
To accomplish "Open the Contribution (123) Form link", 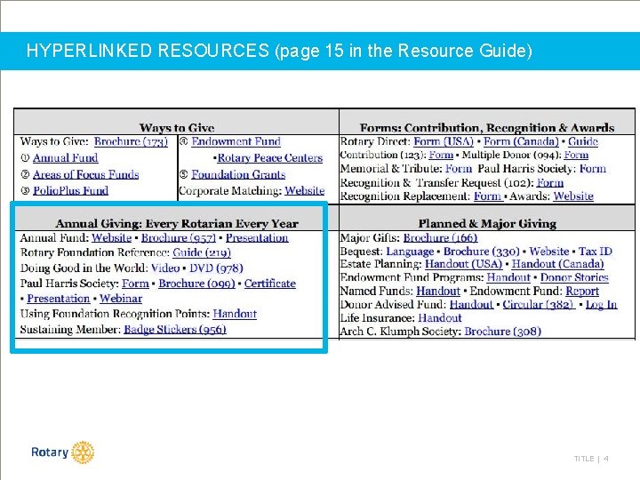I will [441, 155].
